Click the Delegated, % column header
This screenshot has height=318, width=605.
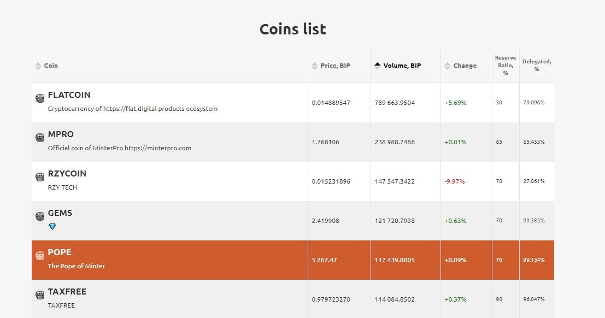[x=537, y=65]
